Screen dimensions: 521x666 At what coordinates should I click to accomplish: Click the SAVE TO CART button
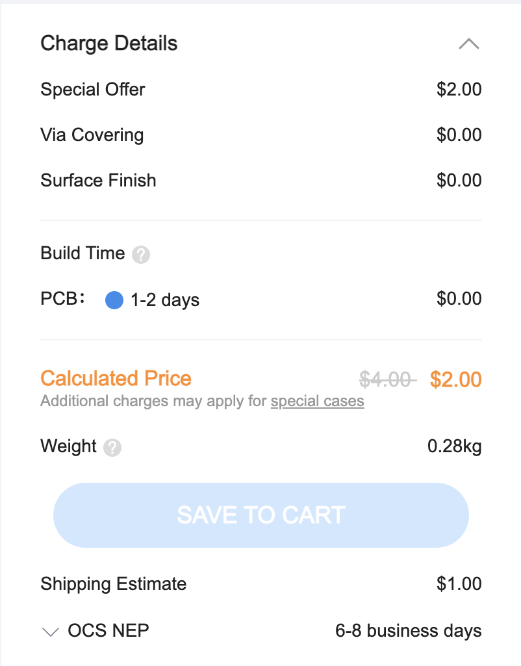point(260,515)
